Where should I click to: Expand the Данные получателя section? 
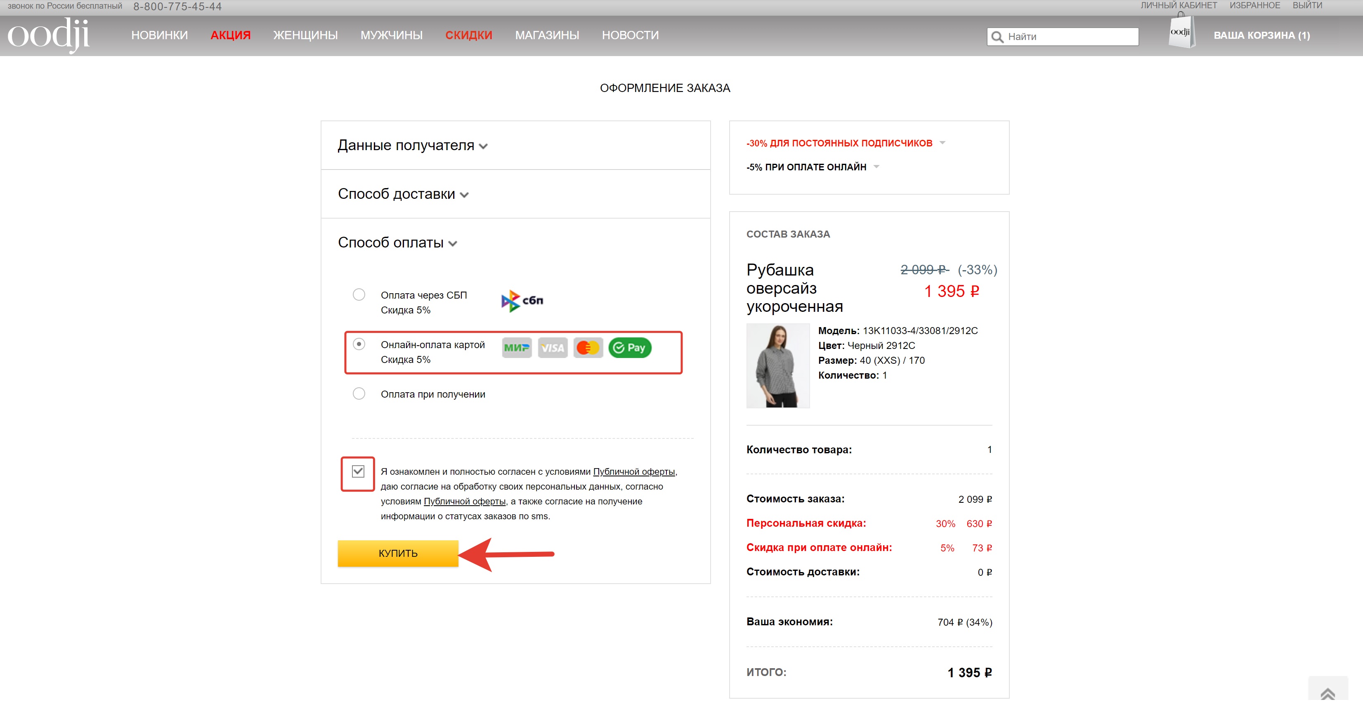click(413, 146)
